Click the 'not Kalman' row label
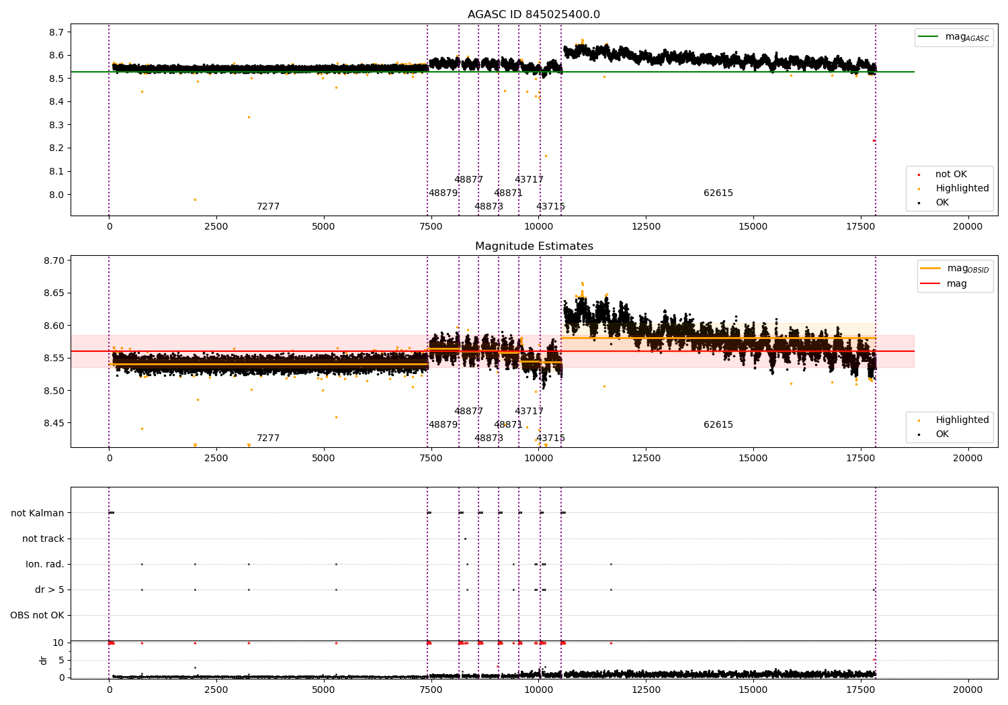 [x=38, y=514]
